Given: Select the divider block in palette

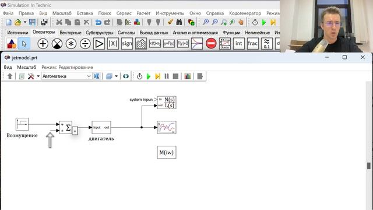Looking at the screenshot, I should coord(85,44).
